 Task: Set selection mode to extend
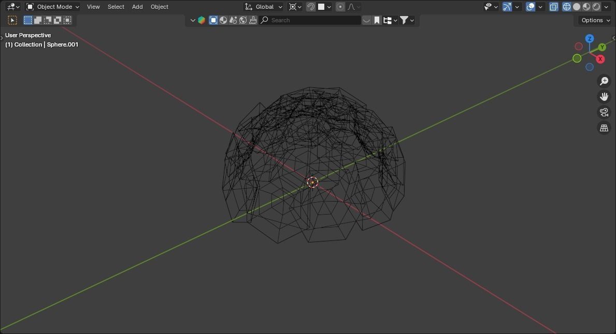38,20
